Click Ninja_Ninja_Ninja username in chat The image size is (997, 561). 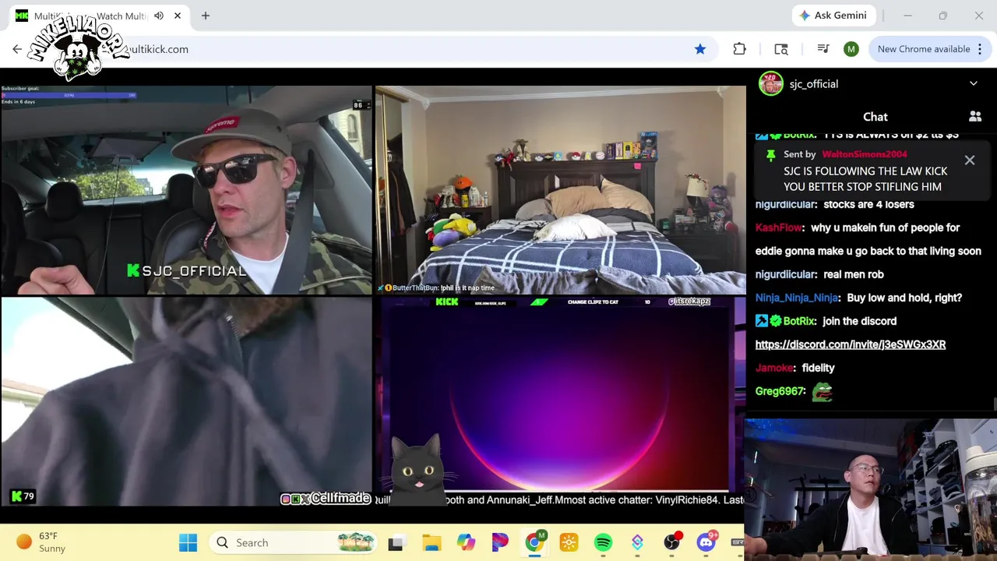pyautogui.click(x=797, y=298)
